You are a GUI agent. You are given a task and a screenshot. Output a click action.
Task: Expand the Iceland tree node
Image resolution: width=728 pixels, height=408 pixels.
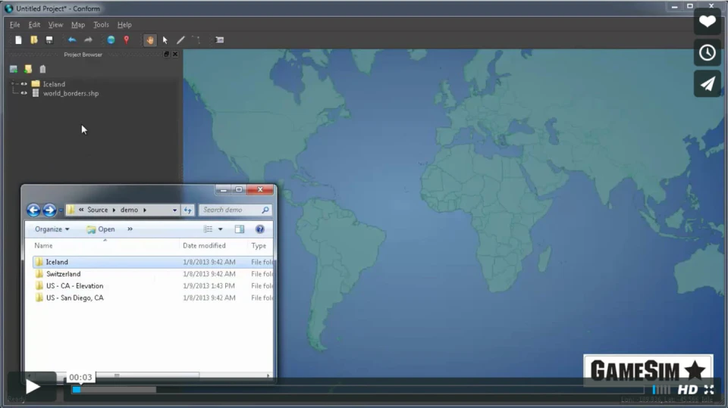[x=13, y=84]
